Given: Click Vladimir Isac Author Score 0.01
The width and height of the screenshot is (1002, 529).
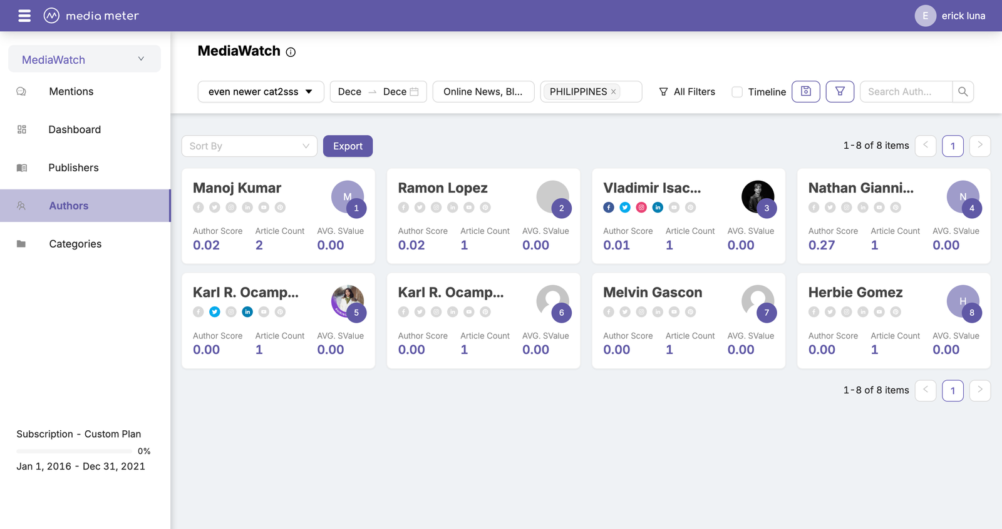Looking at the screenshot, I should (617, 245).
